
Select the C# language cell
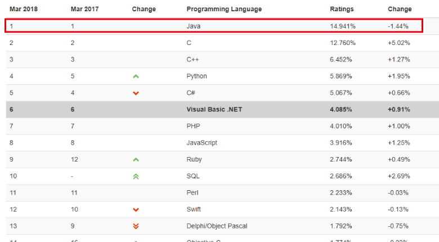click(x=191, y=93)
